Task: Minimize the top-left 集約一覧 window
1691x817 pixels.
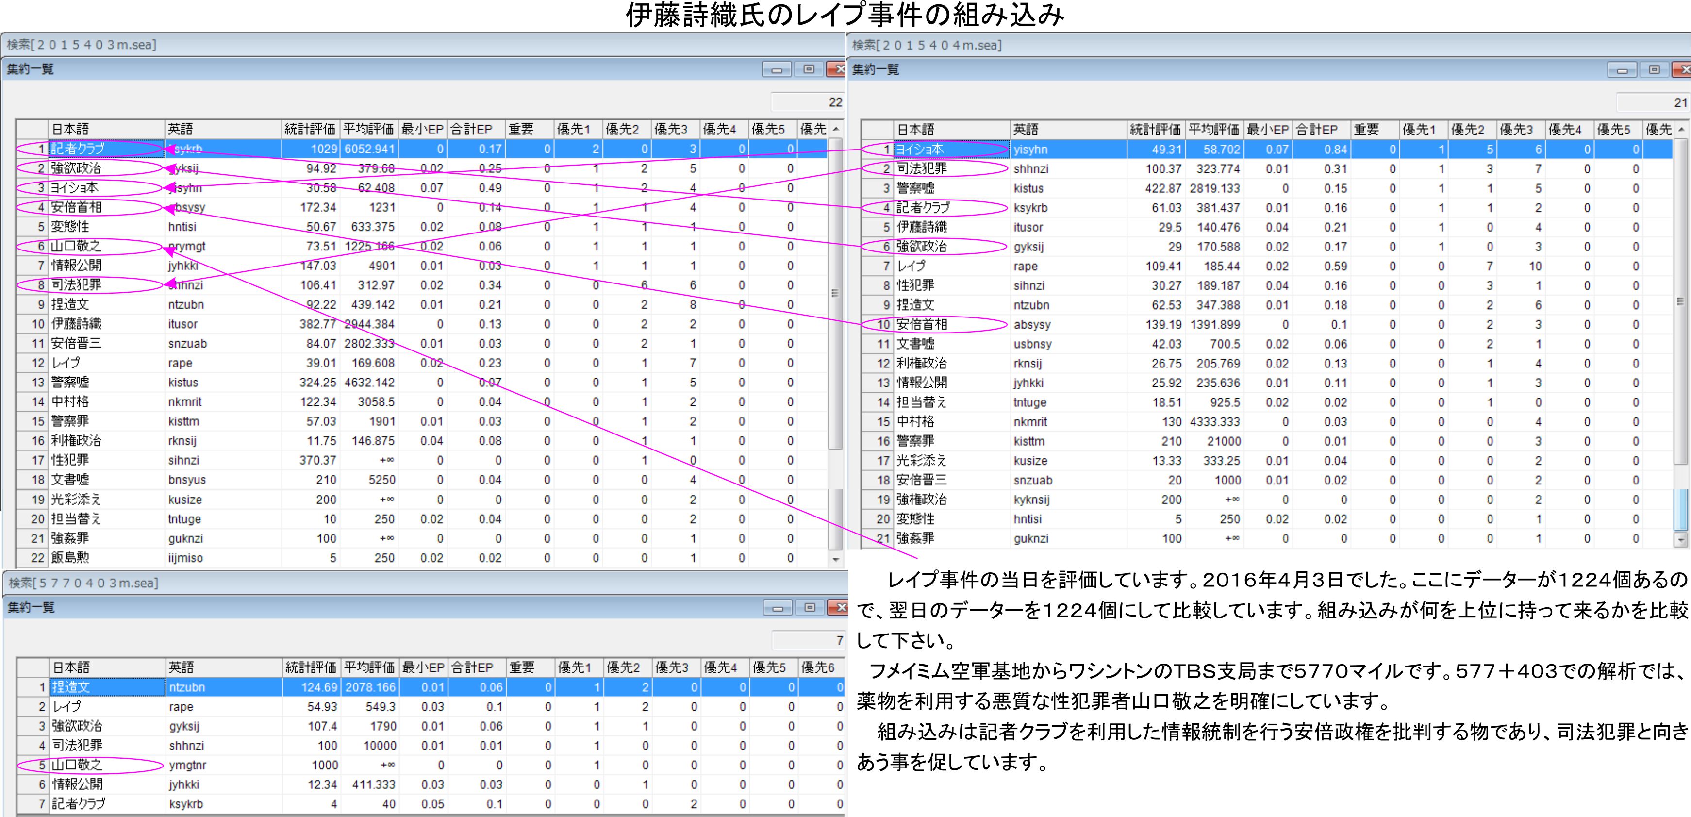Action: click(777, 69)
